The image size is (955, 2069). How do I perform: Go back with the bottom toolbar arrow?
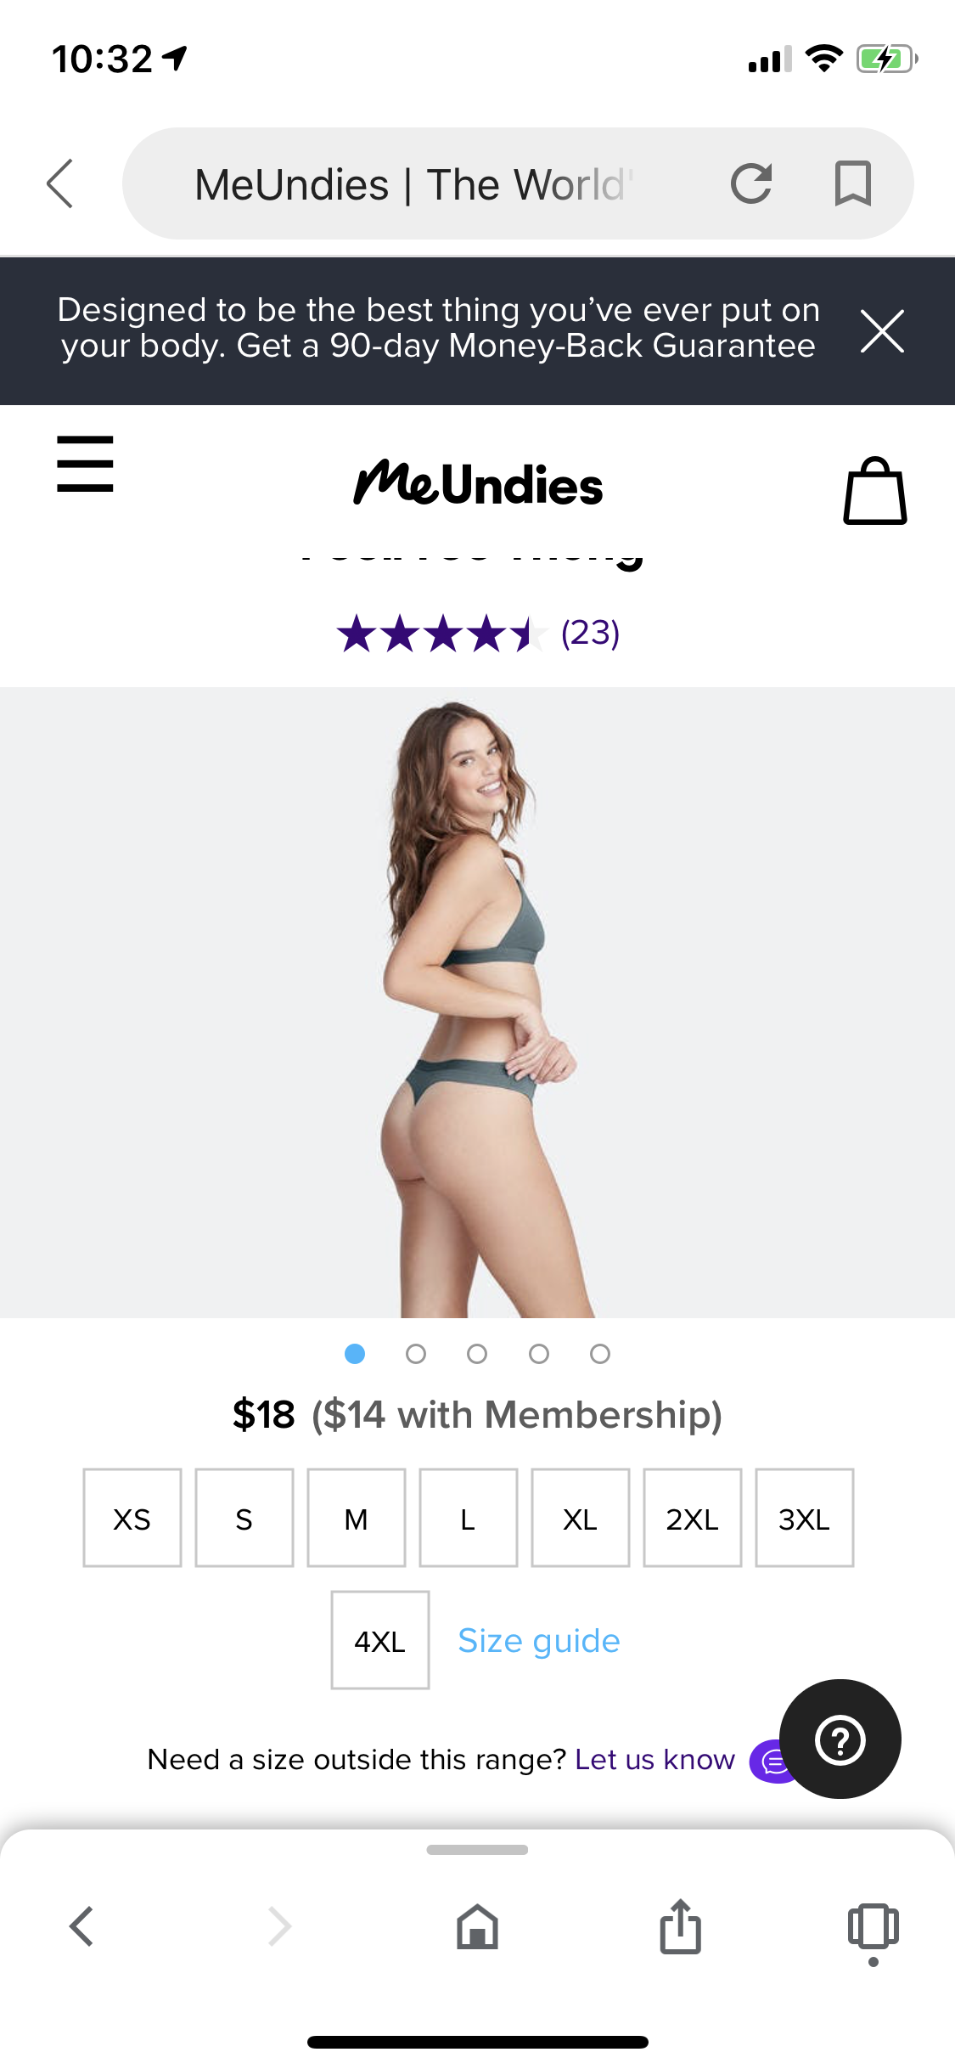[81, 1926]
